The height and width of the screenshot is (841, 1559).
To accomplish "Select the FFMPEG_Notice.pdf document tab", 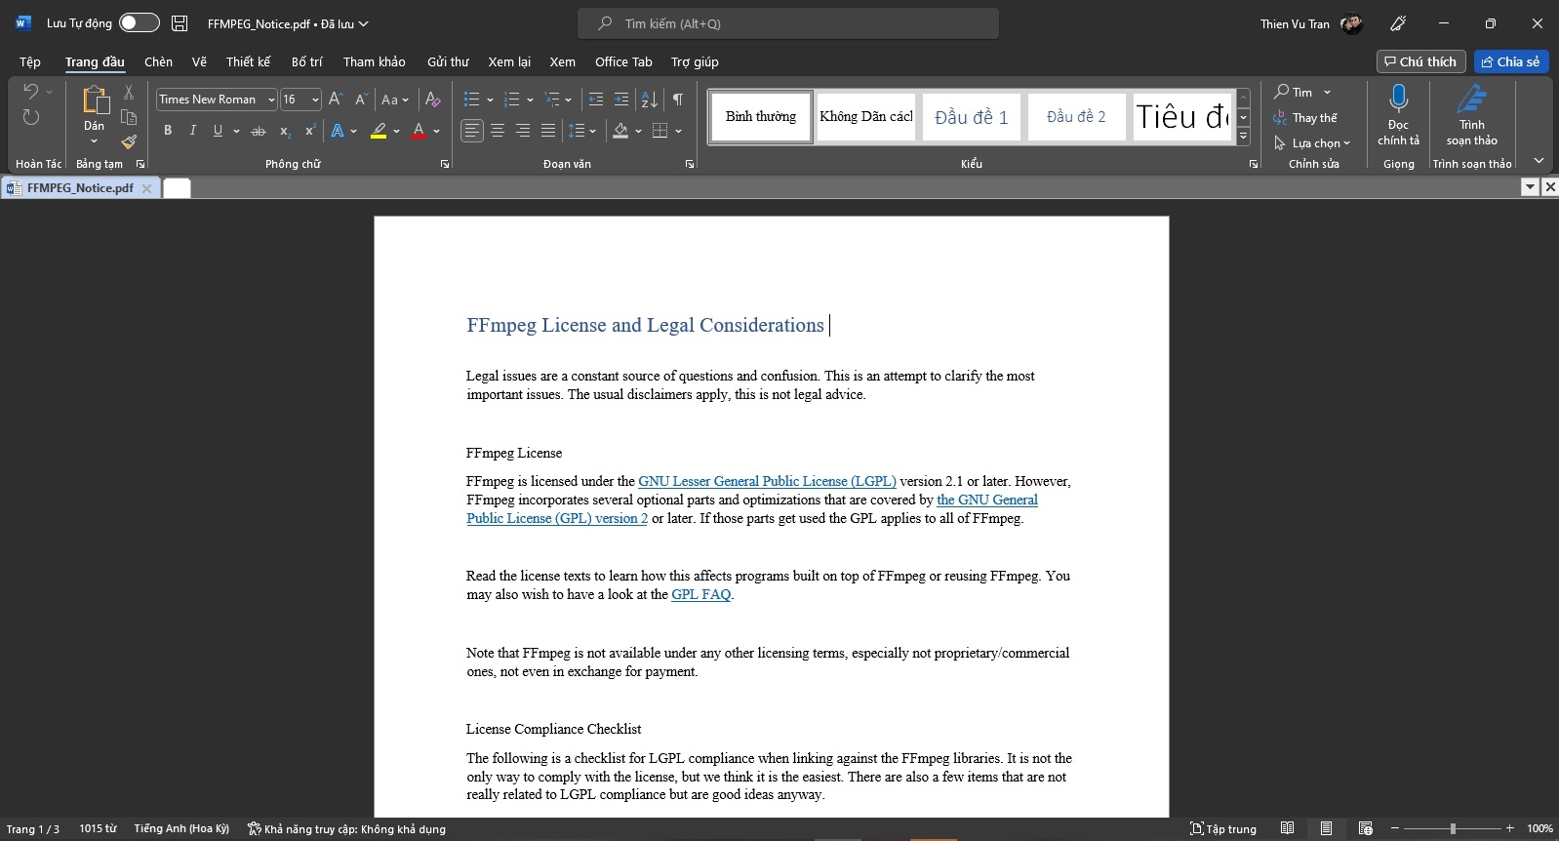I will pos(80,187).
